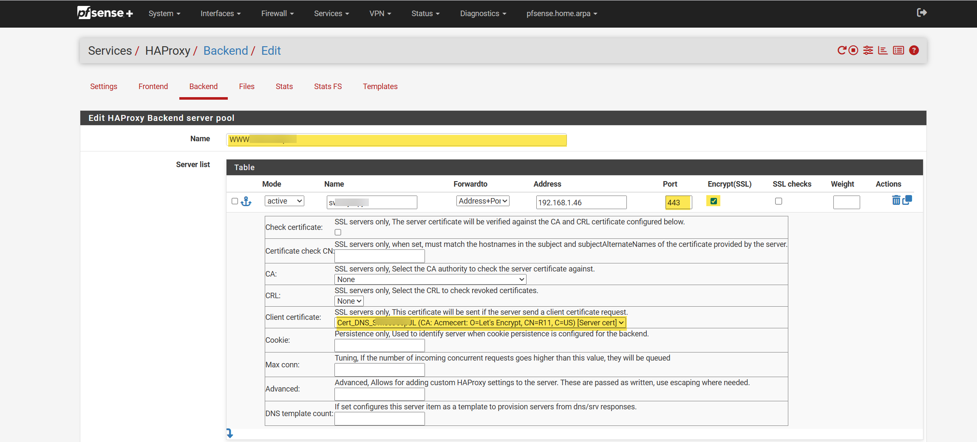Open the Diagnostics menu
The width and height of the screenshot is (977, 442).
pyautogui.click(x=483, y=14)
